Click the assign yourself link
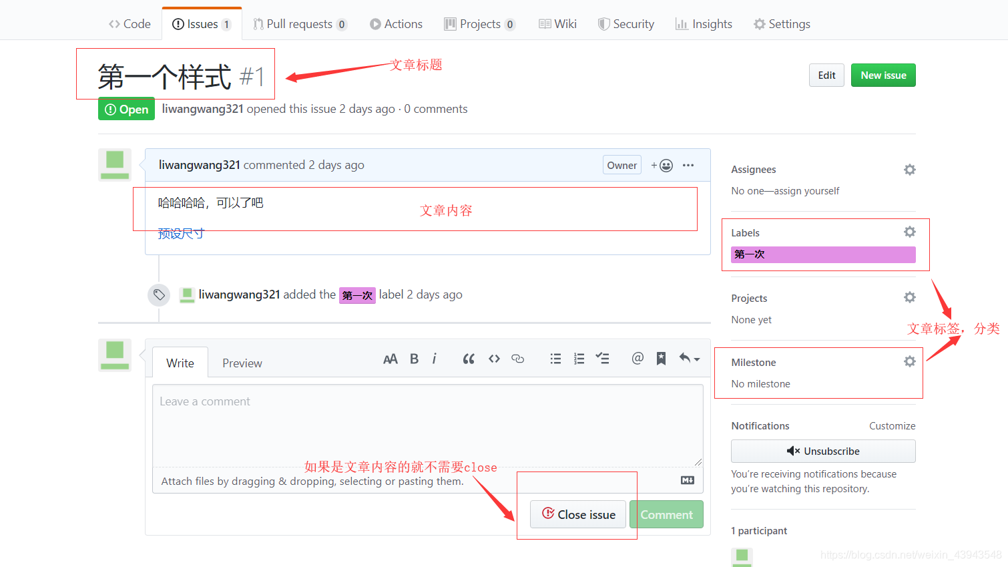The image size is (1008, 567). (x=806, y=191)
